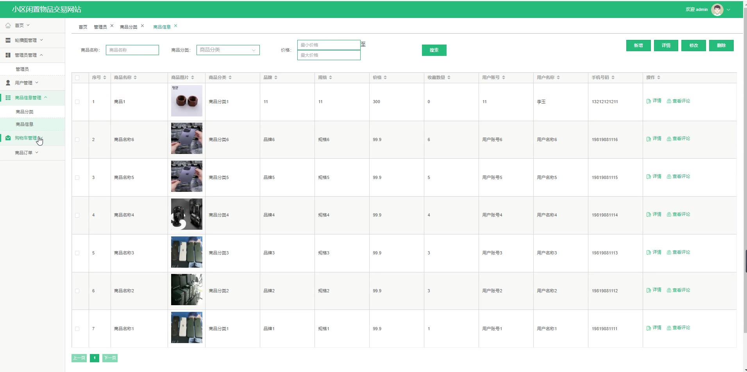Go to 下一页 in pagination
The image size is (747, 372).
point(110,358)
